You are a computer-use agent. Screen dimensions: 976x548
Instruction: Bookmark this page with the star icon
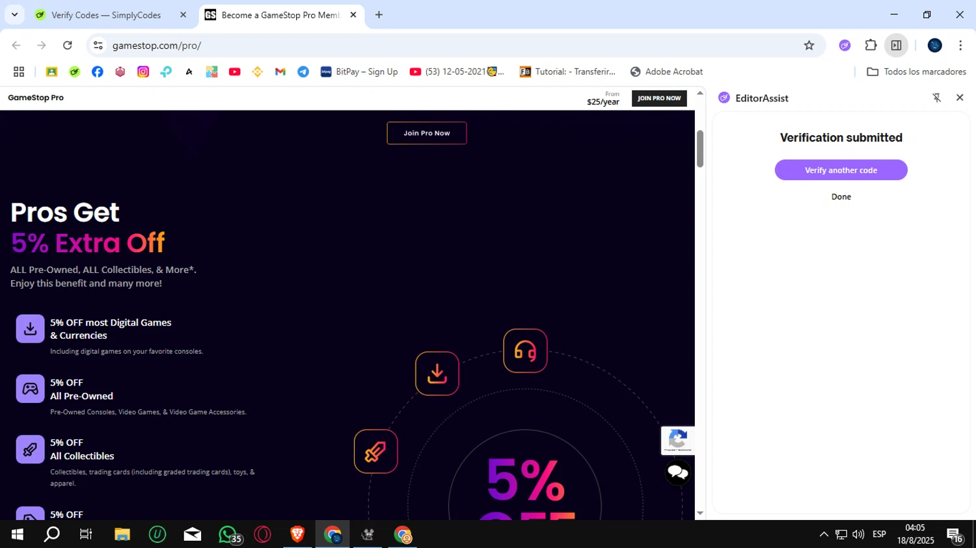[809, 46]
